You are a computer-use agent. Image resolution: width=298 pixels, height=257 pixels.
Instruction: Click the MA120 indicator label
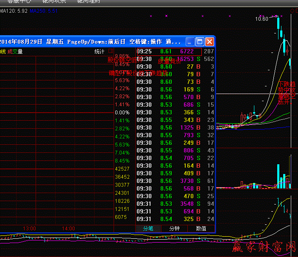[14, 11]
